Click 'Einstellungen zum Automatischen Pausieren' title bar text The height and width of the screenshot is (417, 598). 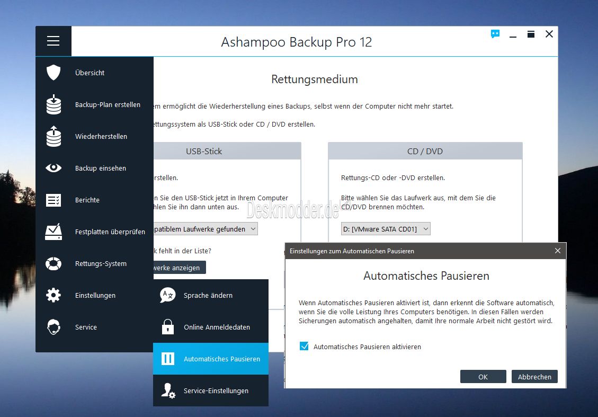click(352, 251)
